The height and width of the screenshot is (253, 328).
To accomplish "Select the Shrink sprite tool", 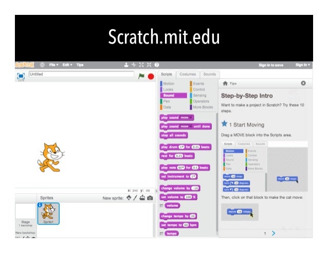I will [x=149, y=65].
